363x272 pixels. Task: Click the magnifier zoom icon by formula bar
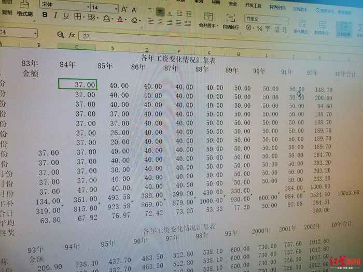[x=61, y=35]
